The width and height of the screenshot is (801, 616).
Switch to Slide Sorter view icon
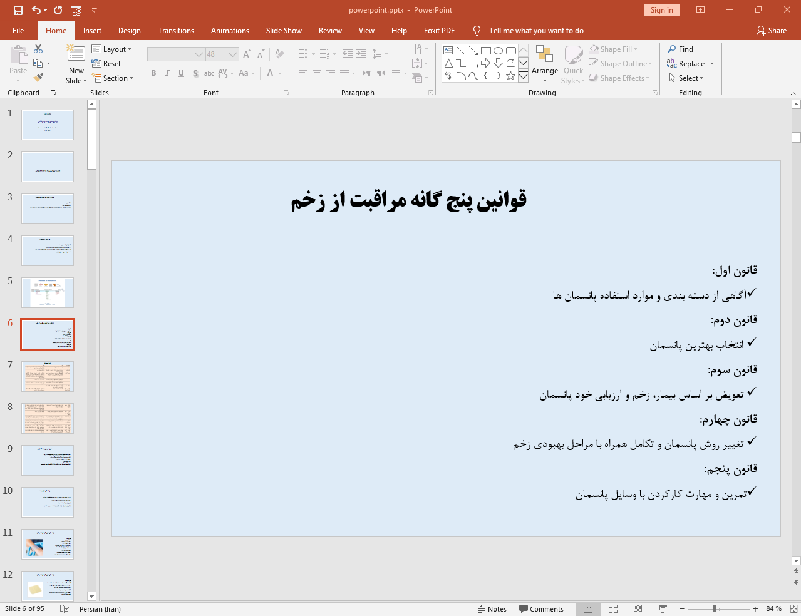[x=613, y=608]
